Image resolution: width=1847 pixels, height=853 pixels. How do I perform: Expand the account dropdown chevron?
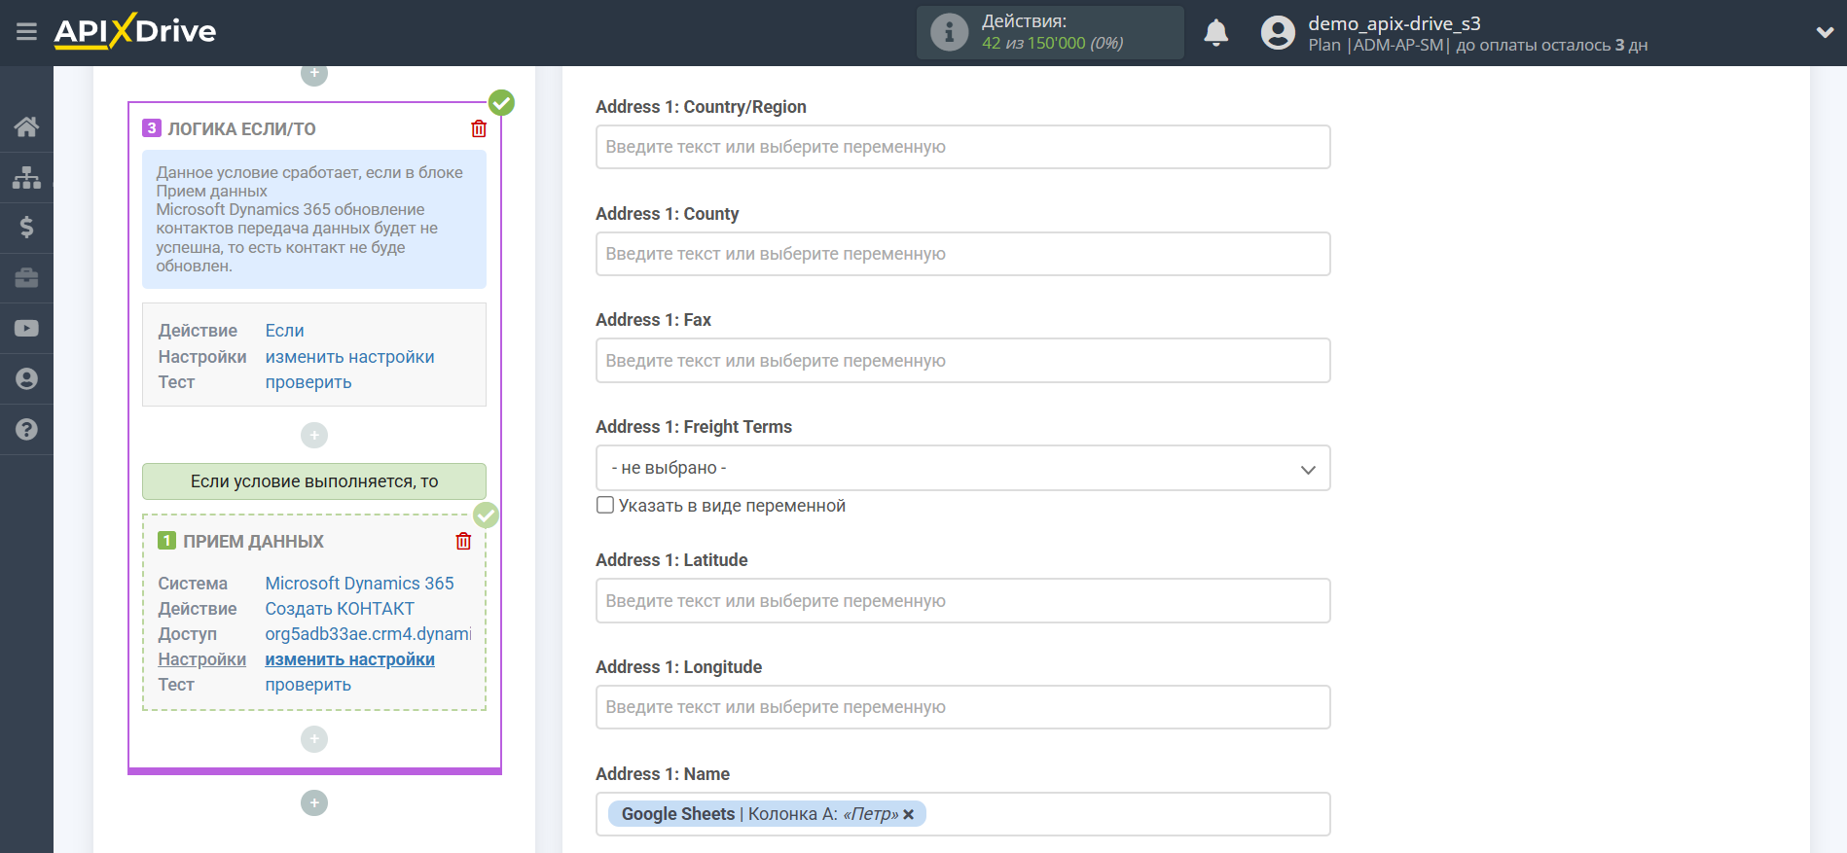tap(1825, 32)
